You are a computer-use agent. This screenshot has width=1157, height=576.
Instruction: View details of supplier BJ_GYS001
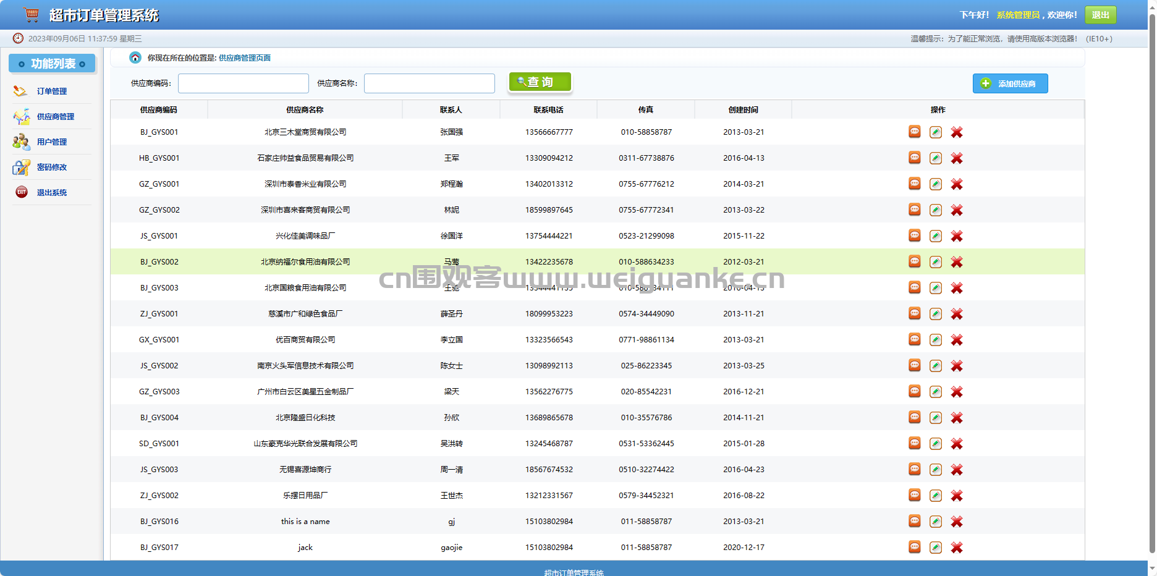[915, 132]
